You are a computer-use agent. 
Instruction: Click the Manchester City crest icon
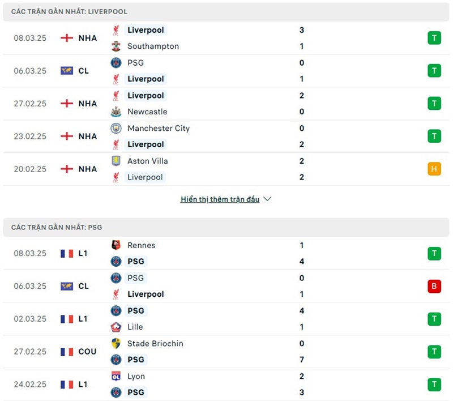coord(116,129)
